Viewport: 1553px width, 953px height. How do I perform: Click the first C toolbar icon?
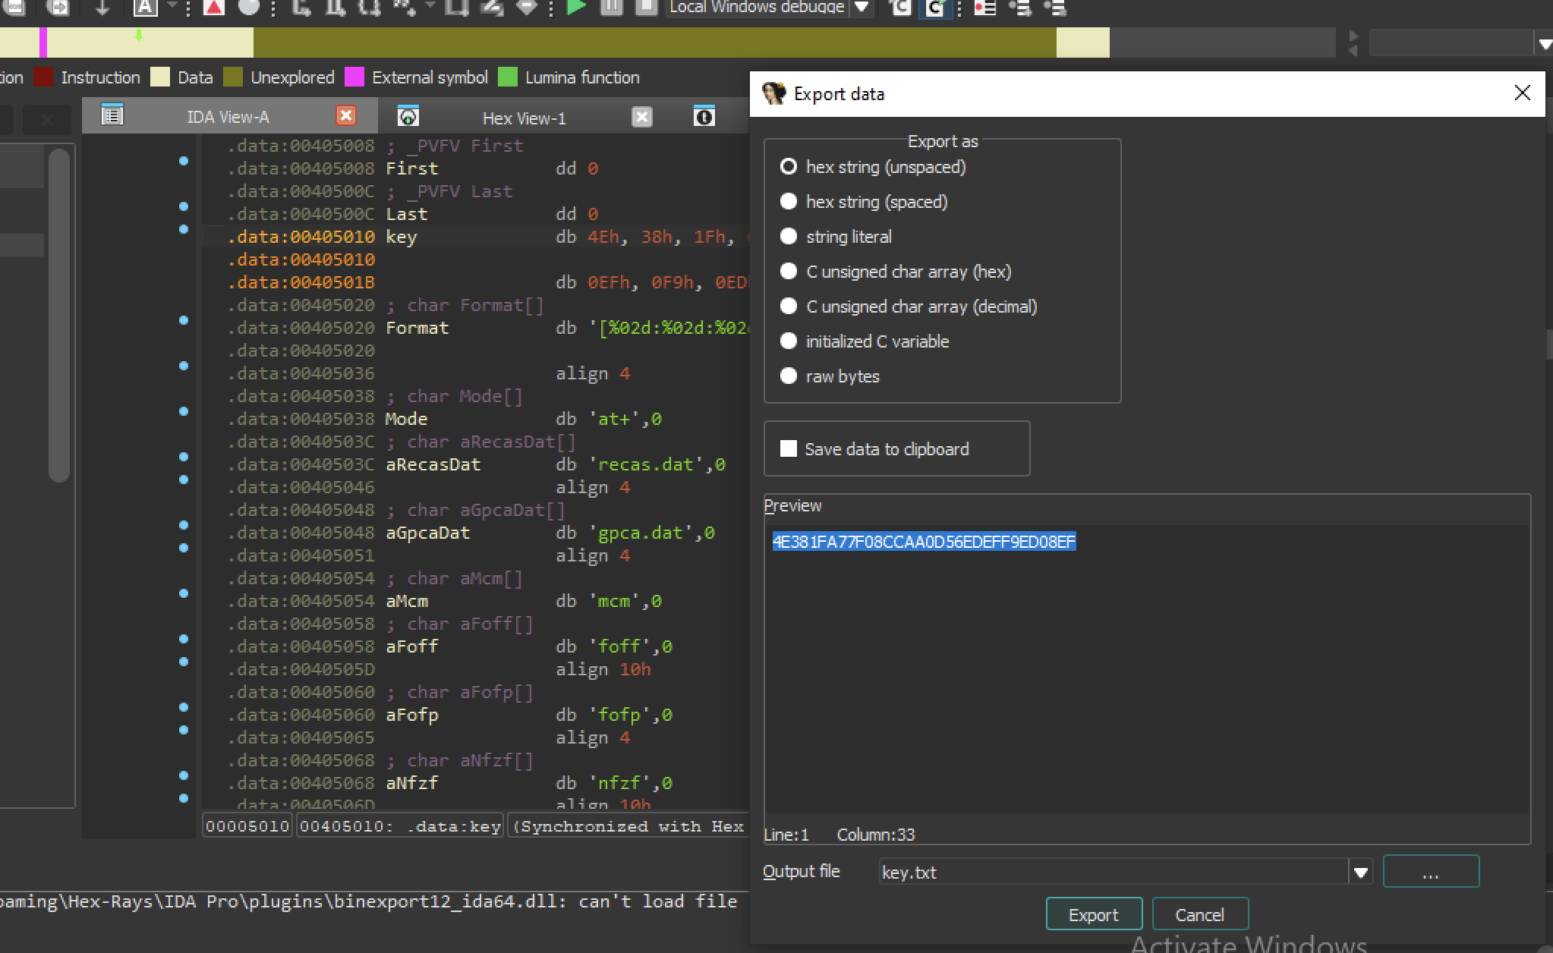[x=900, y=8]
